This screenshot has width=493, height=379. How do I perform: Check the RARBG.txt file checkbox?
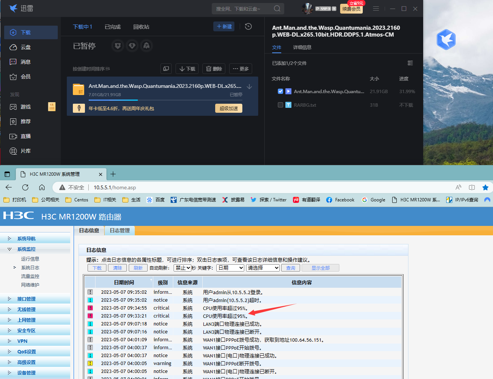pos(280,105)
